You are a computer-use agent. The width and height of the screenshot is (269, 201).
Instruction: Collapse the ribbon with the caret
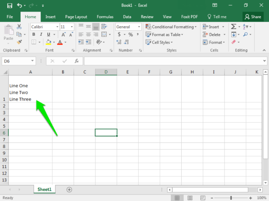coord(264,50)
